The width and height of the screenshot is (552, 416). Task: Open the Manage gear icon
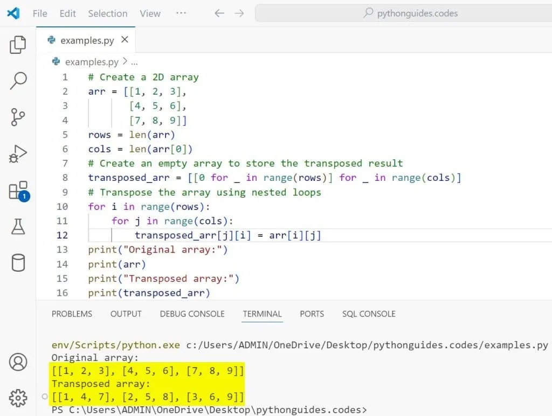(x=18, y=398)
